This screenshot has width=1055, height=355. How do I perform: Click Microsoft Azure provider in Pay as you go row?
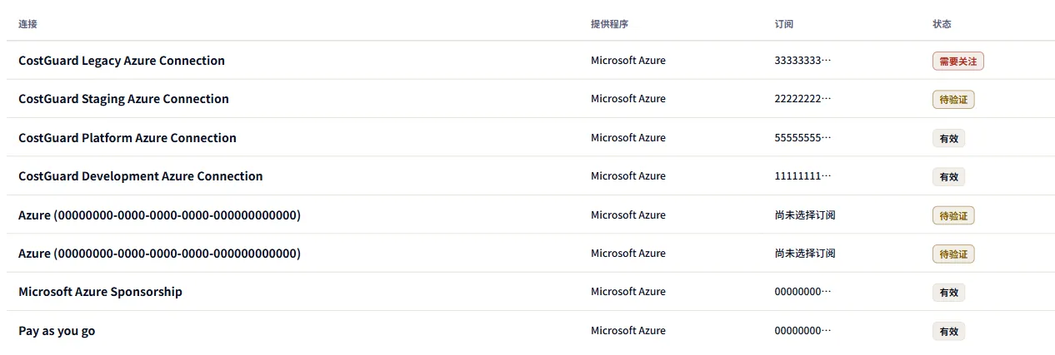click(628, 331)
